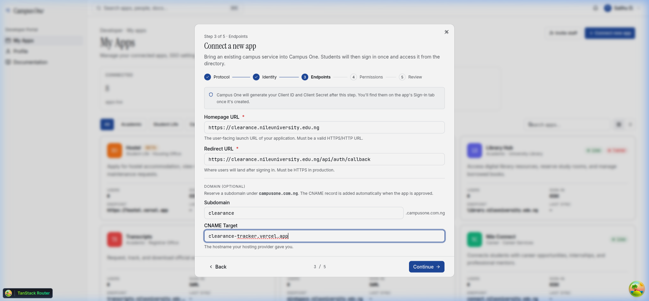Click the Protocol step checkmark icon
Screen dimensions: 649x301
(208, 77)
